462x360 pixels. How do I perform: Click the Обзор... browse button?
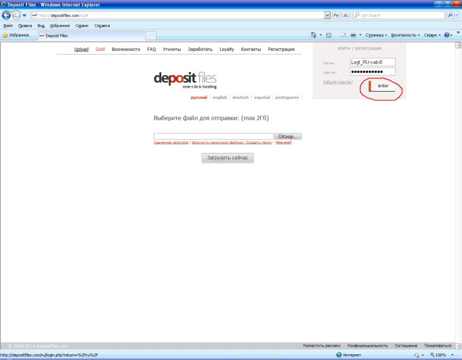288,136
